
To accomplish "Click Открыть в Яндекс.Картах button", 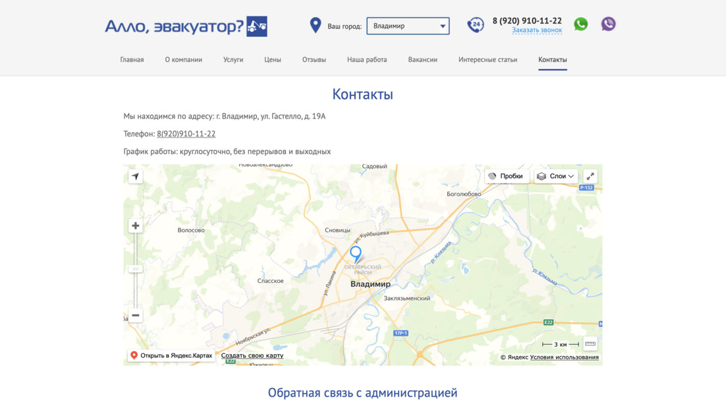I will (171, 355).
